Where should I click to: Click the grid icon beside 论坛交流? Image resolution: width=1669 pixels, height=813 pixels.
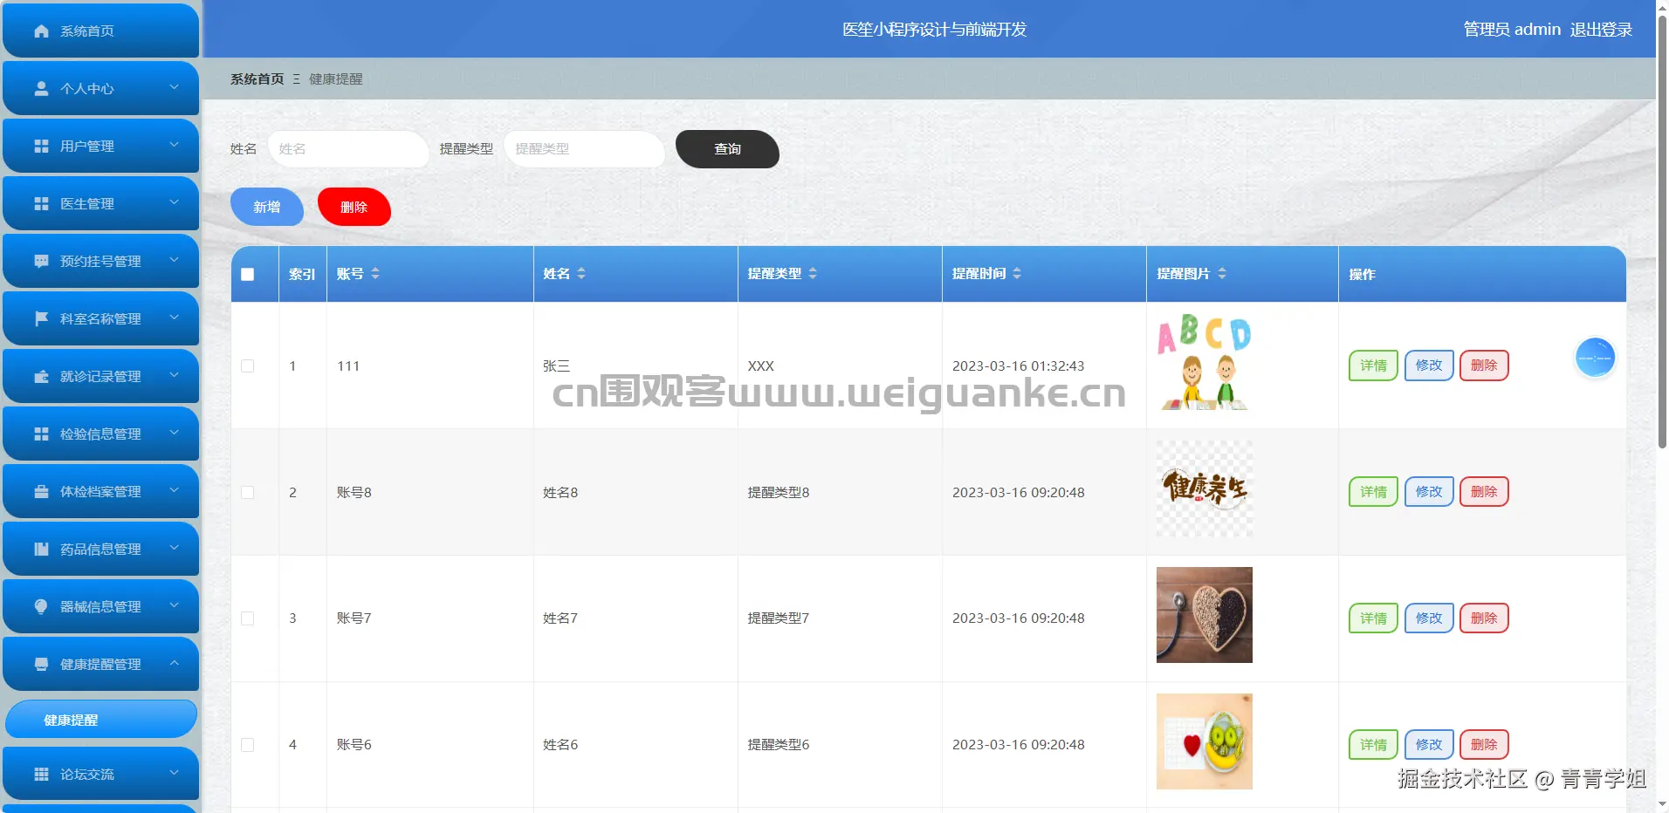pyautogui.click(x=41, y=775)
